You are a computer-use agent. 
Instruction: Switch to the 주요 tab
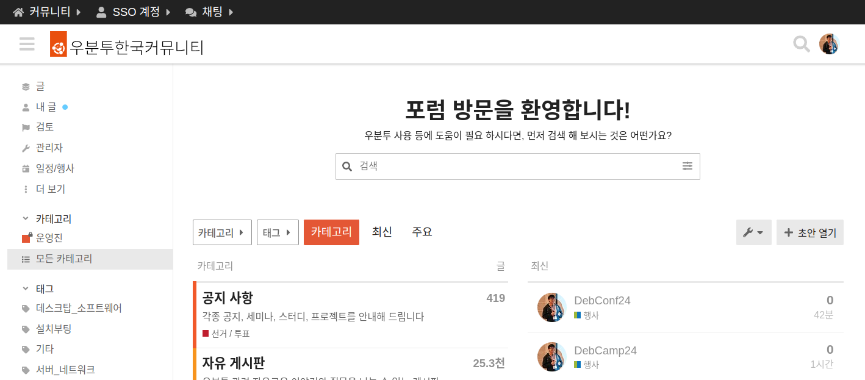422,232
